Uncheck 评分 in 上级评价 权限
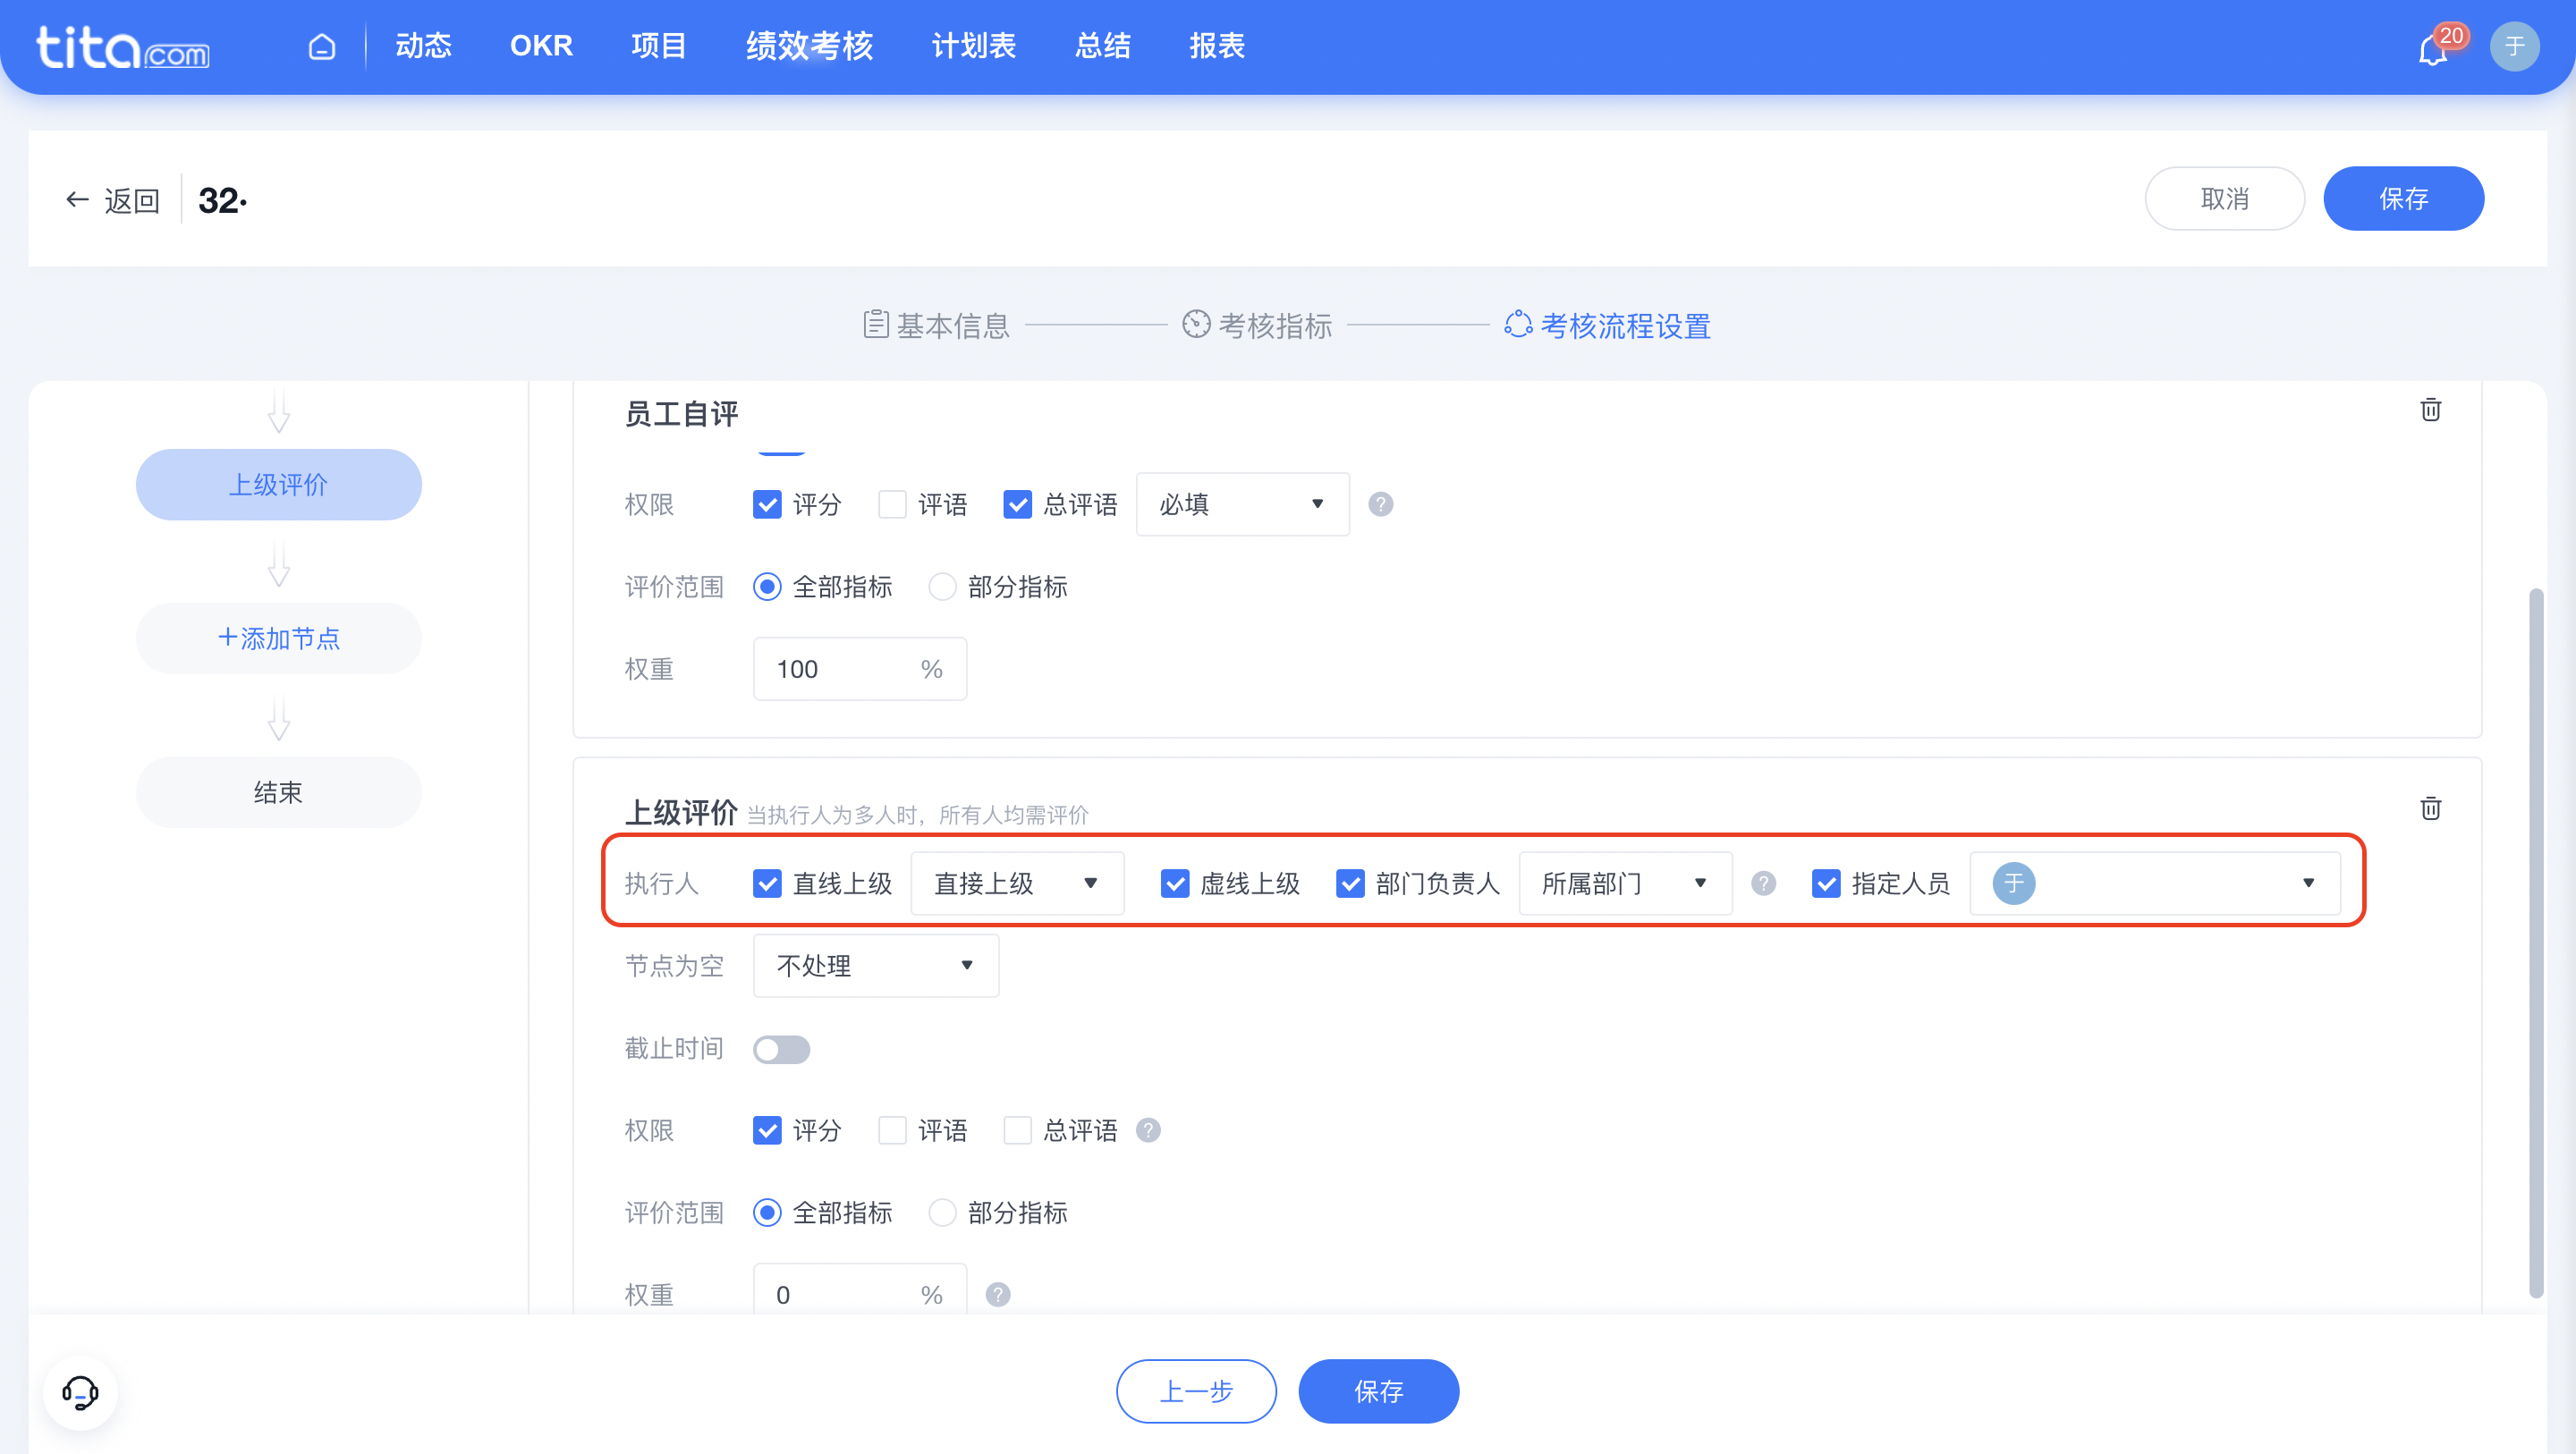2576x1454 pixels. click(x=767, y=1130)
